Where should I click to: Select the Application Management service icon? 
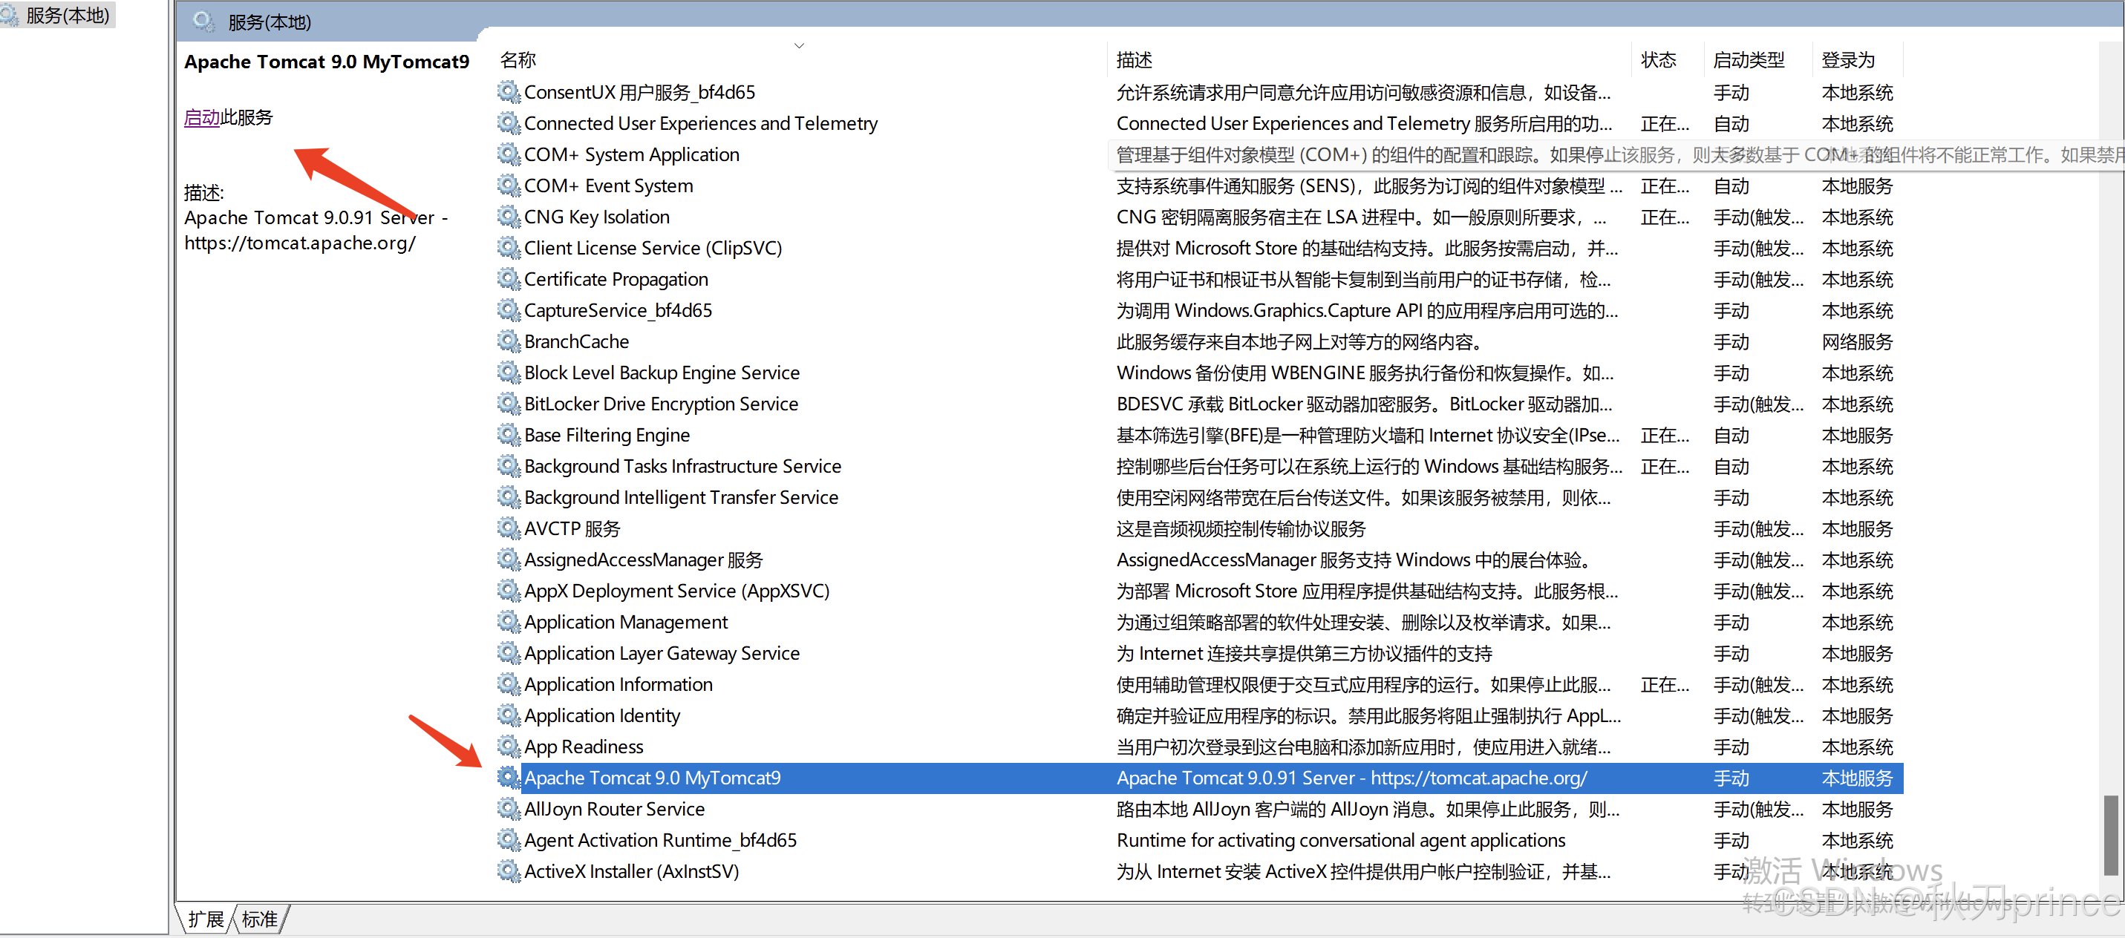point(509,621)
